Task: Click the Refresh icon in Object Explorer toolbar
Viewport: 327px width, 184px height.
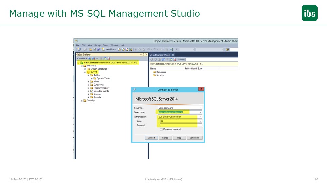Action: pyautogui.click(x=105, y=59)
